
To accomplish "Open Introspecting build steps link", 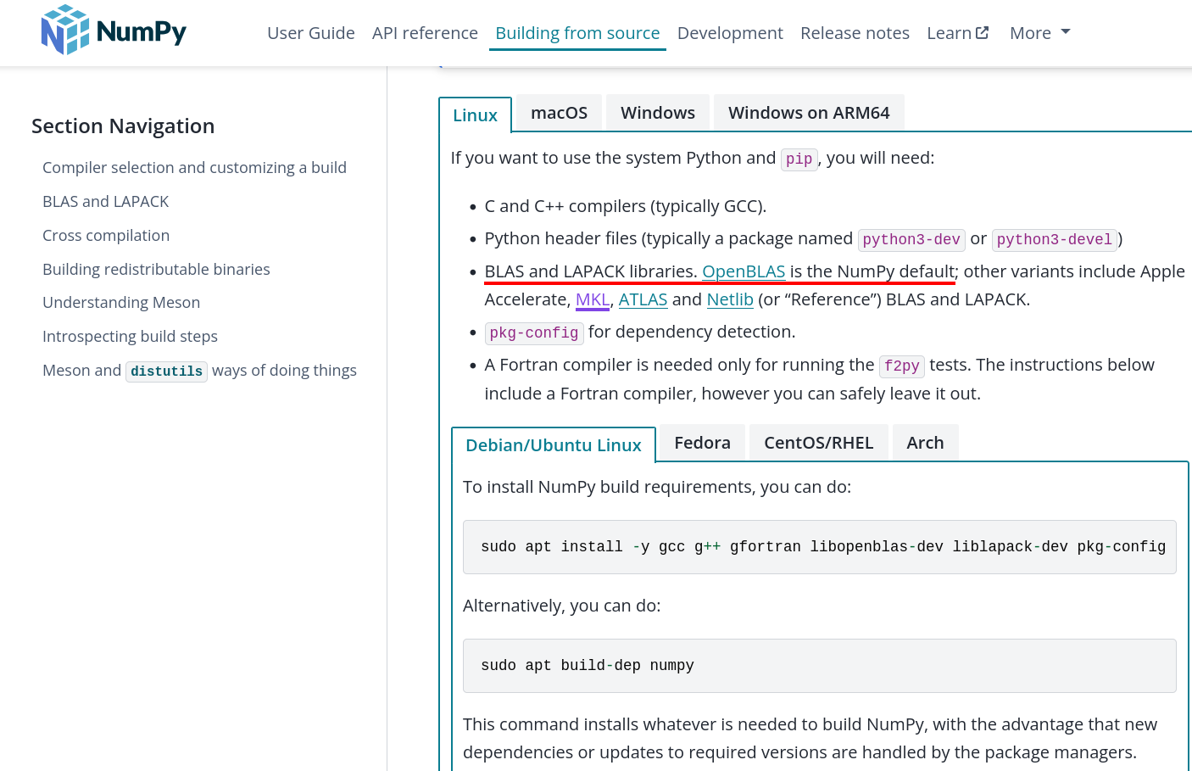I will point(130,337).
